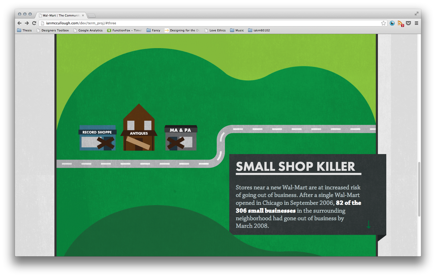436x277 pixels.
Task: Click the 'March 2008.' text
Action: pos(252,226)
